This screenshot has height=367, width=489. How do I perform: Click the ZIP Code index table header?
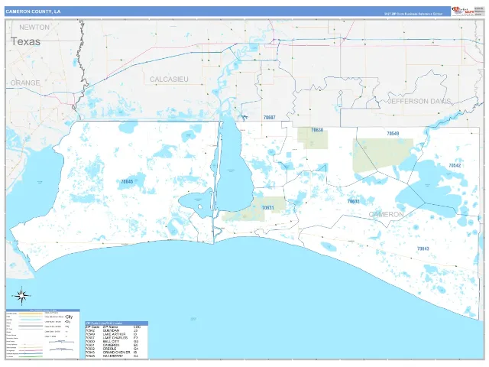116,323
